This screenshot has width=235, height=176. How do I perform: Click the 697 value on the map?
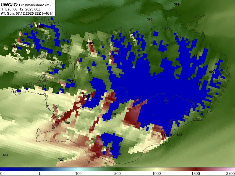click(x=212, y=72)
